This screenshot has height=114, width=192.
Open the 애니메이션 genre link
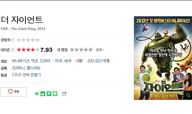21,61
